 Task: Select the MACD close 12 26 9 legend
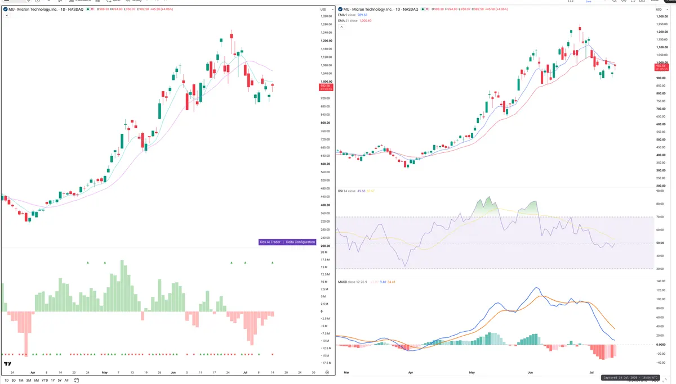click(x=352, y=282)
